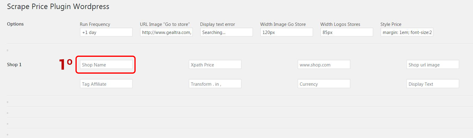Click the 'Display text error' label text
This screenshot has width=473, height=138.
217,24
